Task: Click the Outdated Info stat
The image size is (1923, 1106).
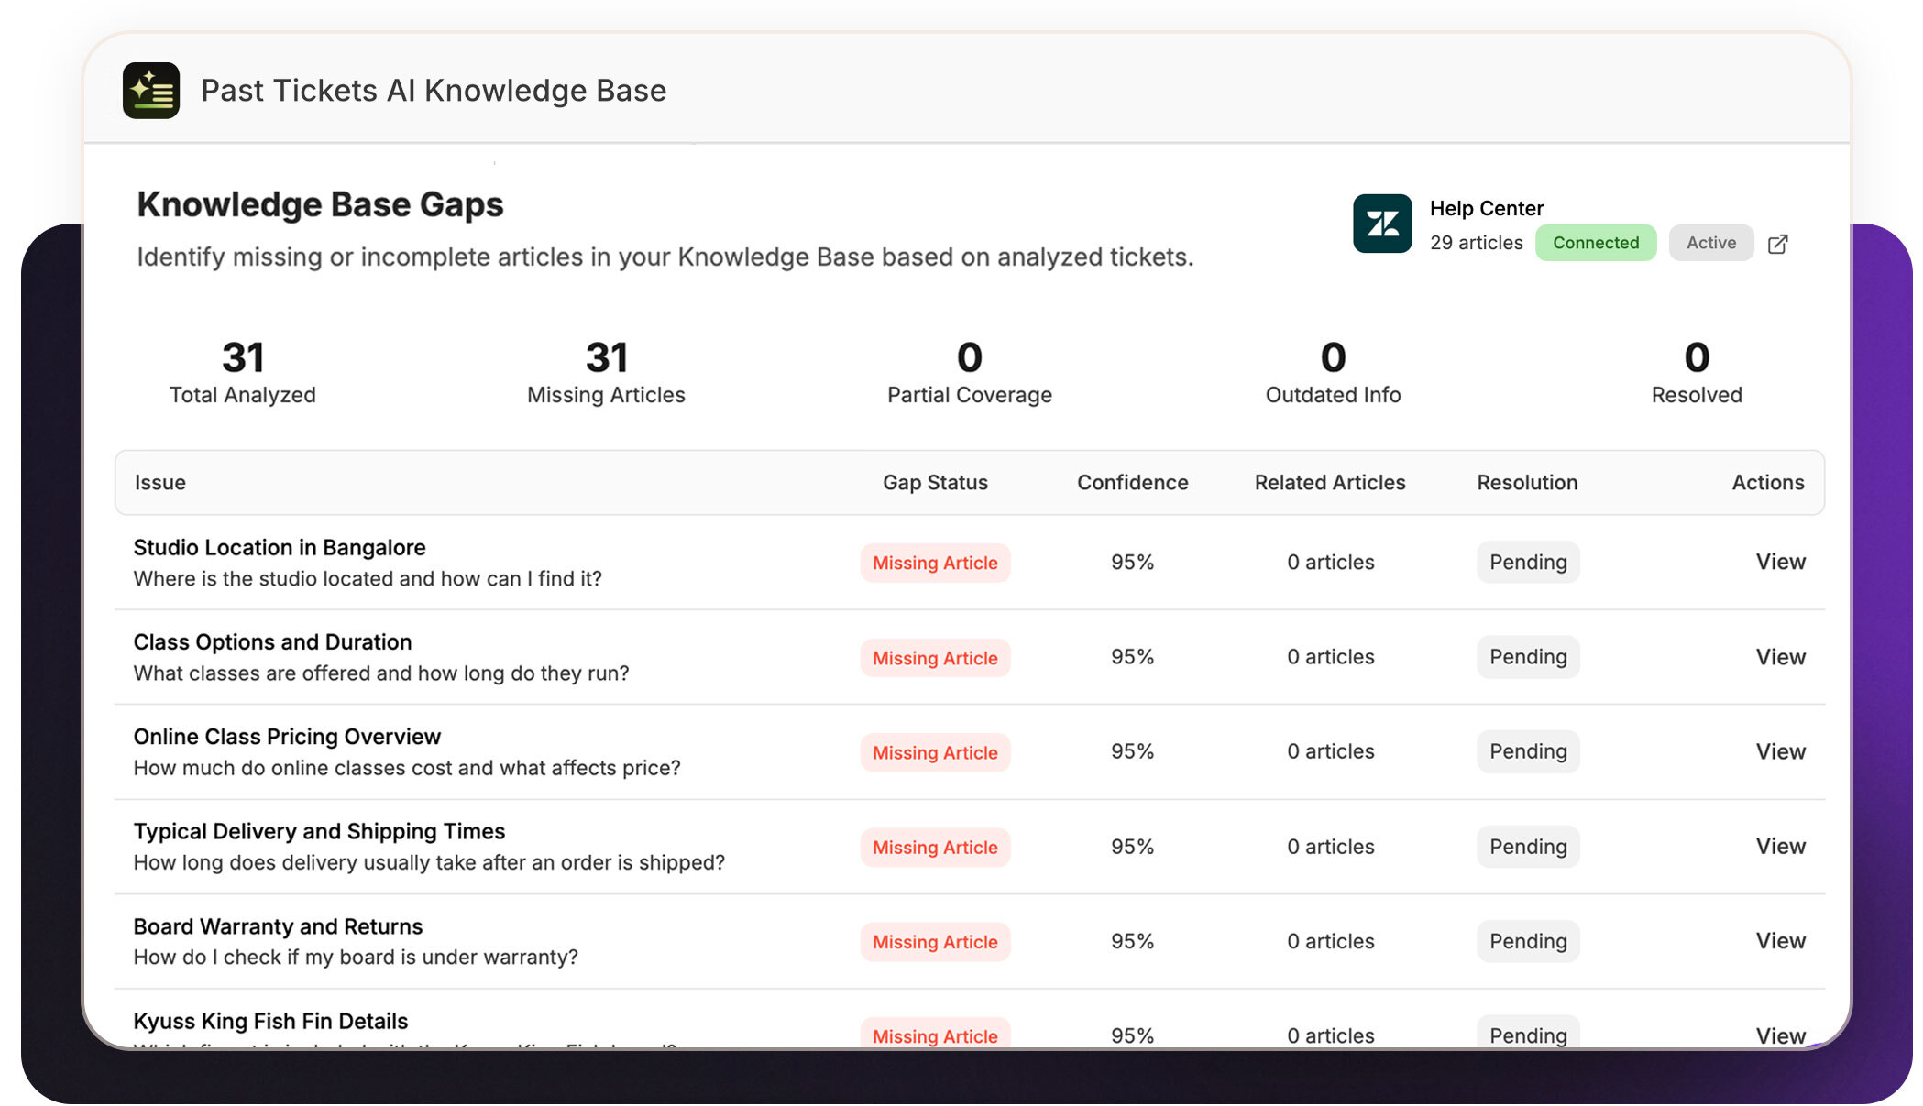Action: [1333, 372]
